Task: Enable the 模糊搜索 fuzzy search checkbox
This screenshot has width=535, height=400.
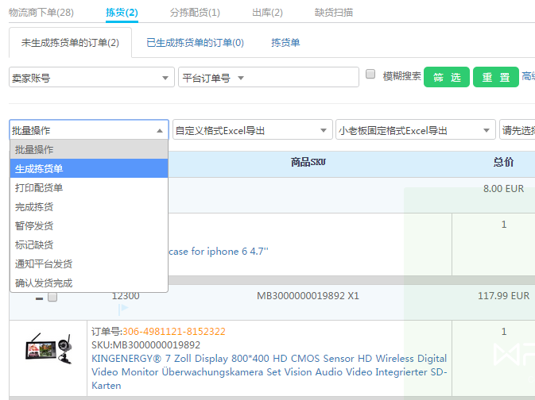Action: [x=370, y=75]
